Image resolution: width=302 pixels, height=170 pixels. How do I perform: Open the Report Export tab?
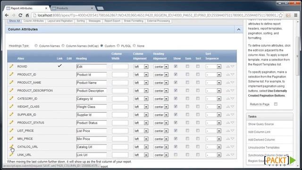[112, 21]
